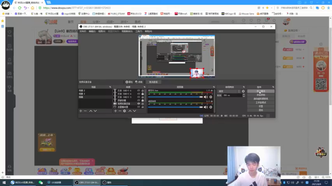Click 工作室模式 button in OBS controls
This screenshot has width=332, height=186.
click(x=261, y=103)
